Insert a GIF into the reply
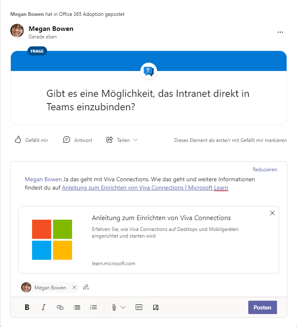The width and height of the screenshot is (297, 327). click(x=139, y=307)
